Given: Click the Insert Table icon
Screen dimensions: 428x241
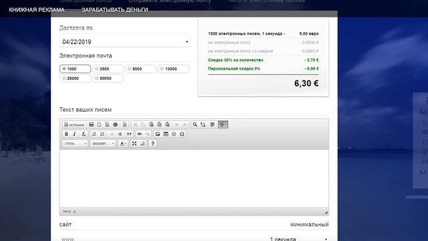Looking at the screenshot, I should click(x=166, y=134).
